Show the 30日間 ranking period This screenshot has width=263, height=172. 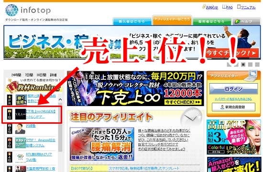[x=42, y=75]
